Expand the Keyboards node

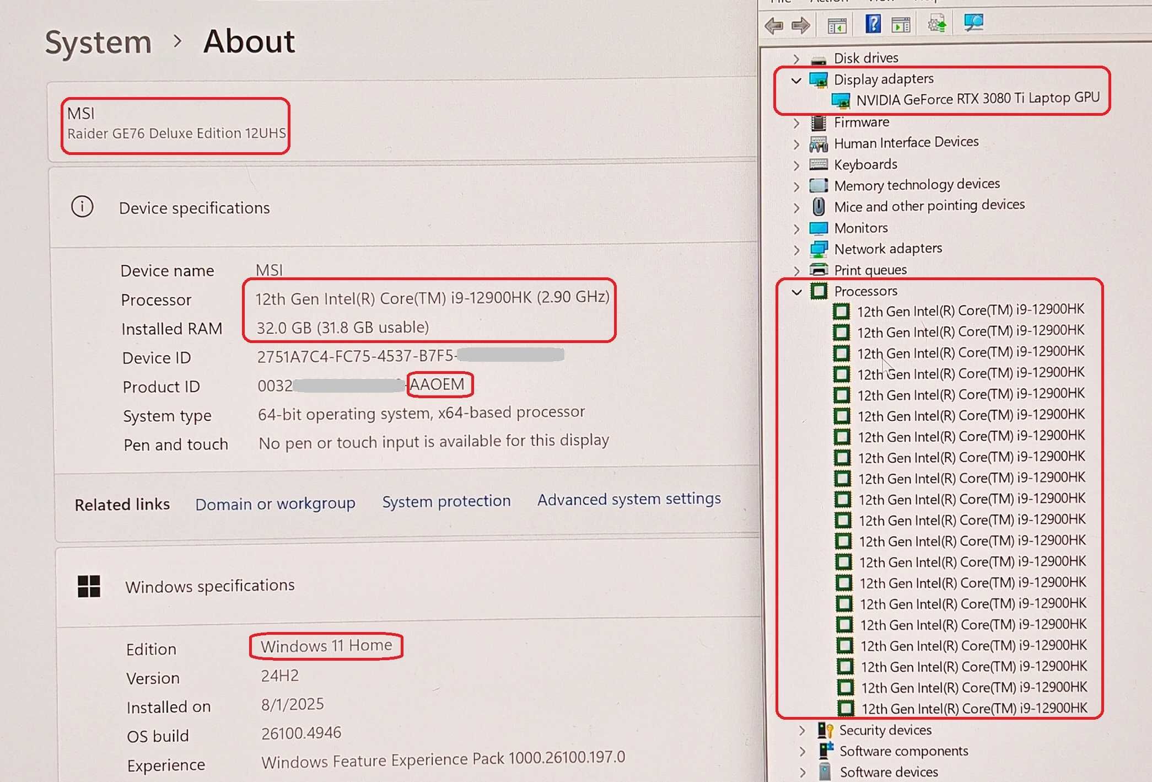coord(796,165)
